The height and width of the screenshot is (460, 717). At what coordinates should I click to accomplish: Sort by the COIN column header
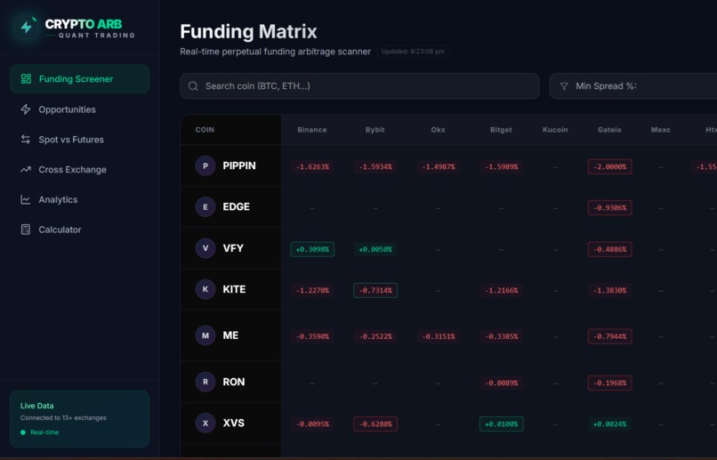pos(205,129)
